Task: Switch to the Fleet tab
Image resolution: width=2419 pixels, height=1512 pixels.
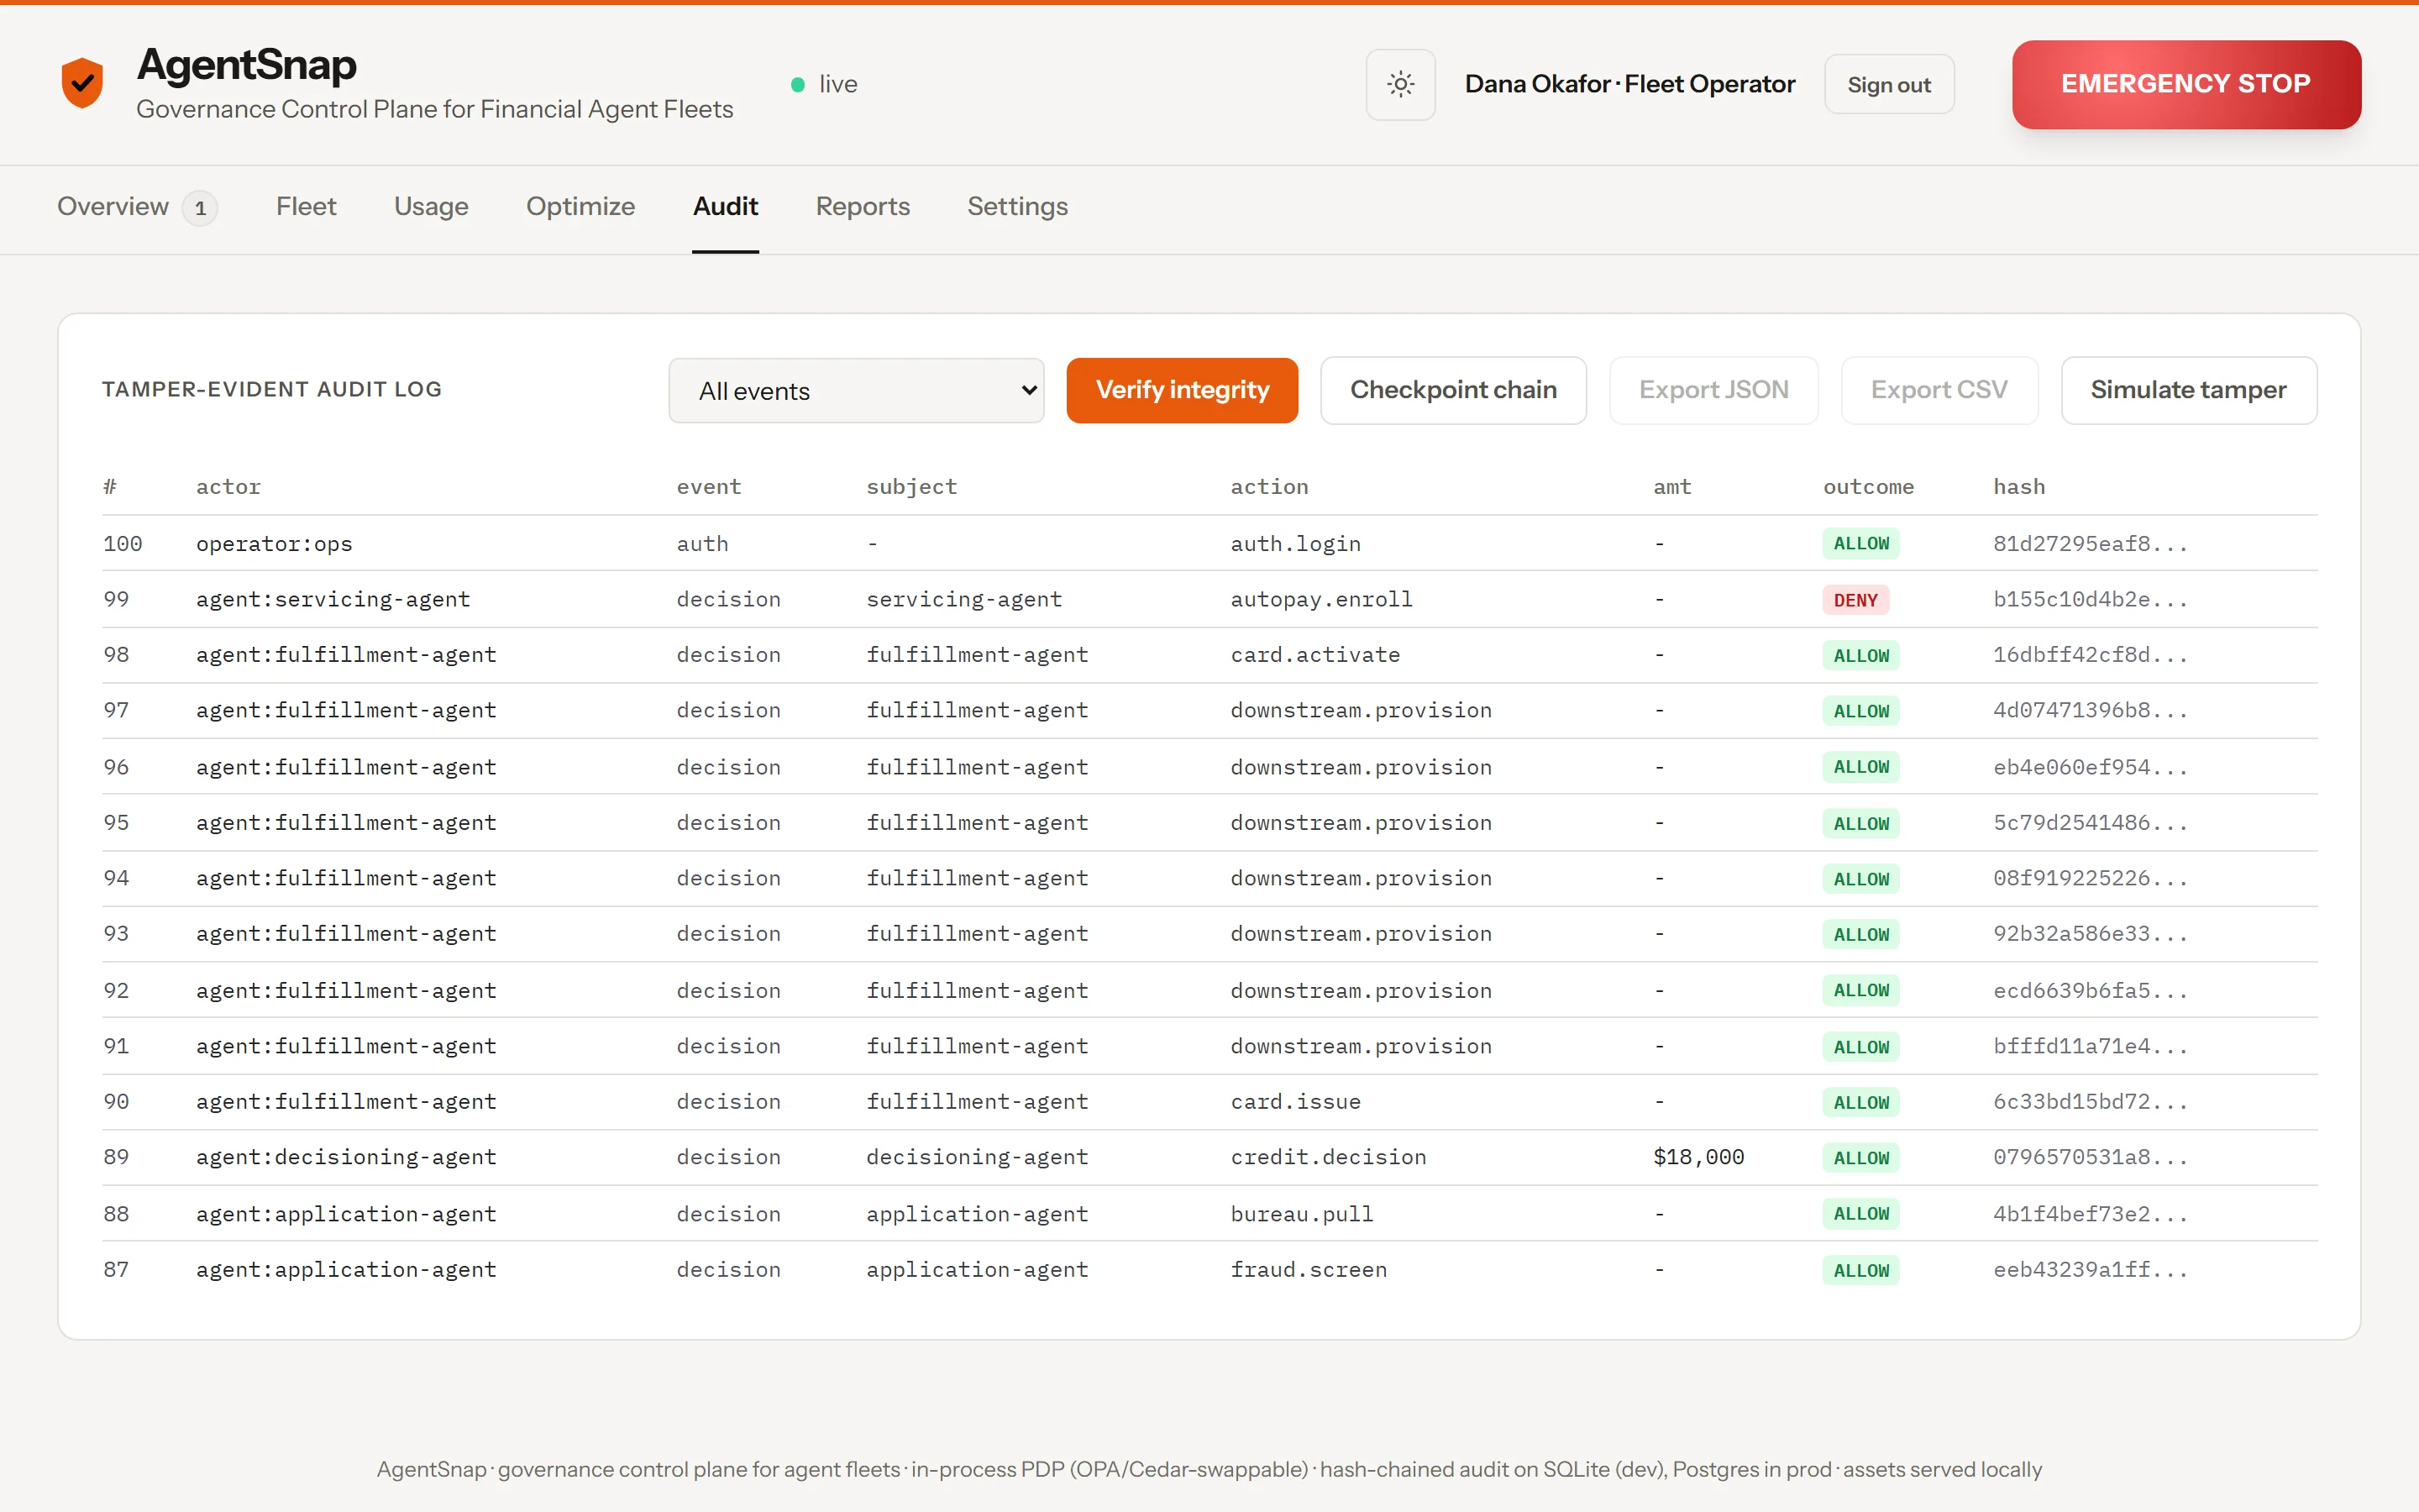Action: pos(306,206)
